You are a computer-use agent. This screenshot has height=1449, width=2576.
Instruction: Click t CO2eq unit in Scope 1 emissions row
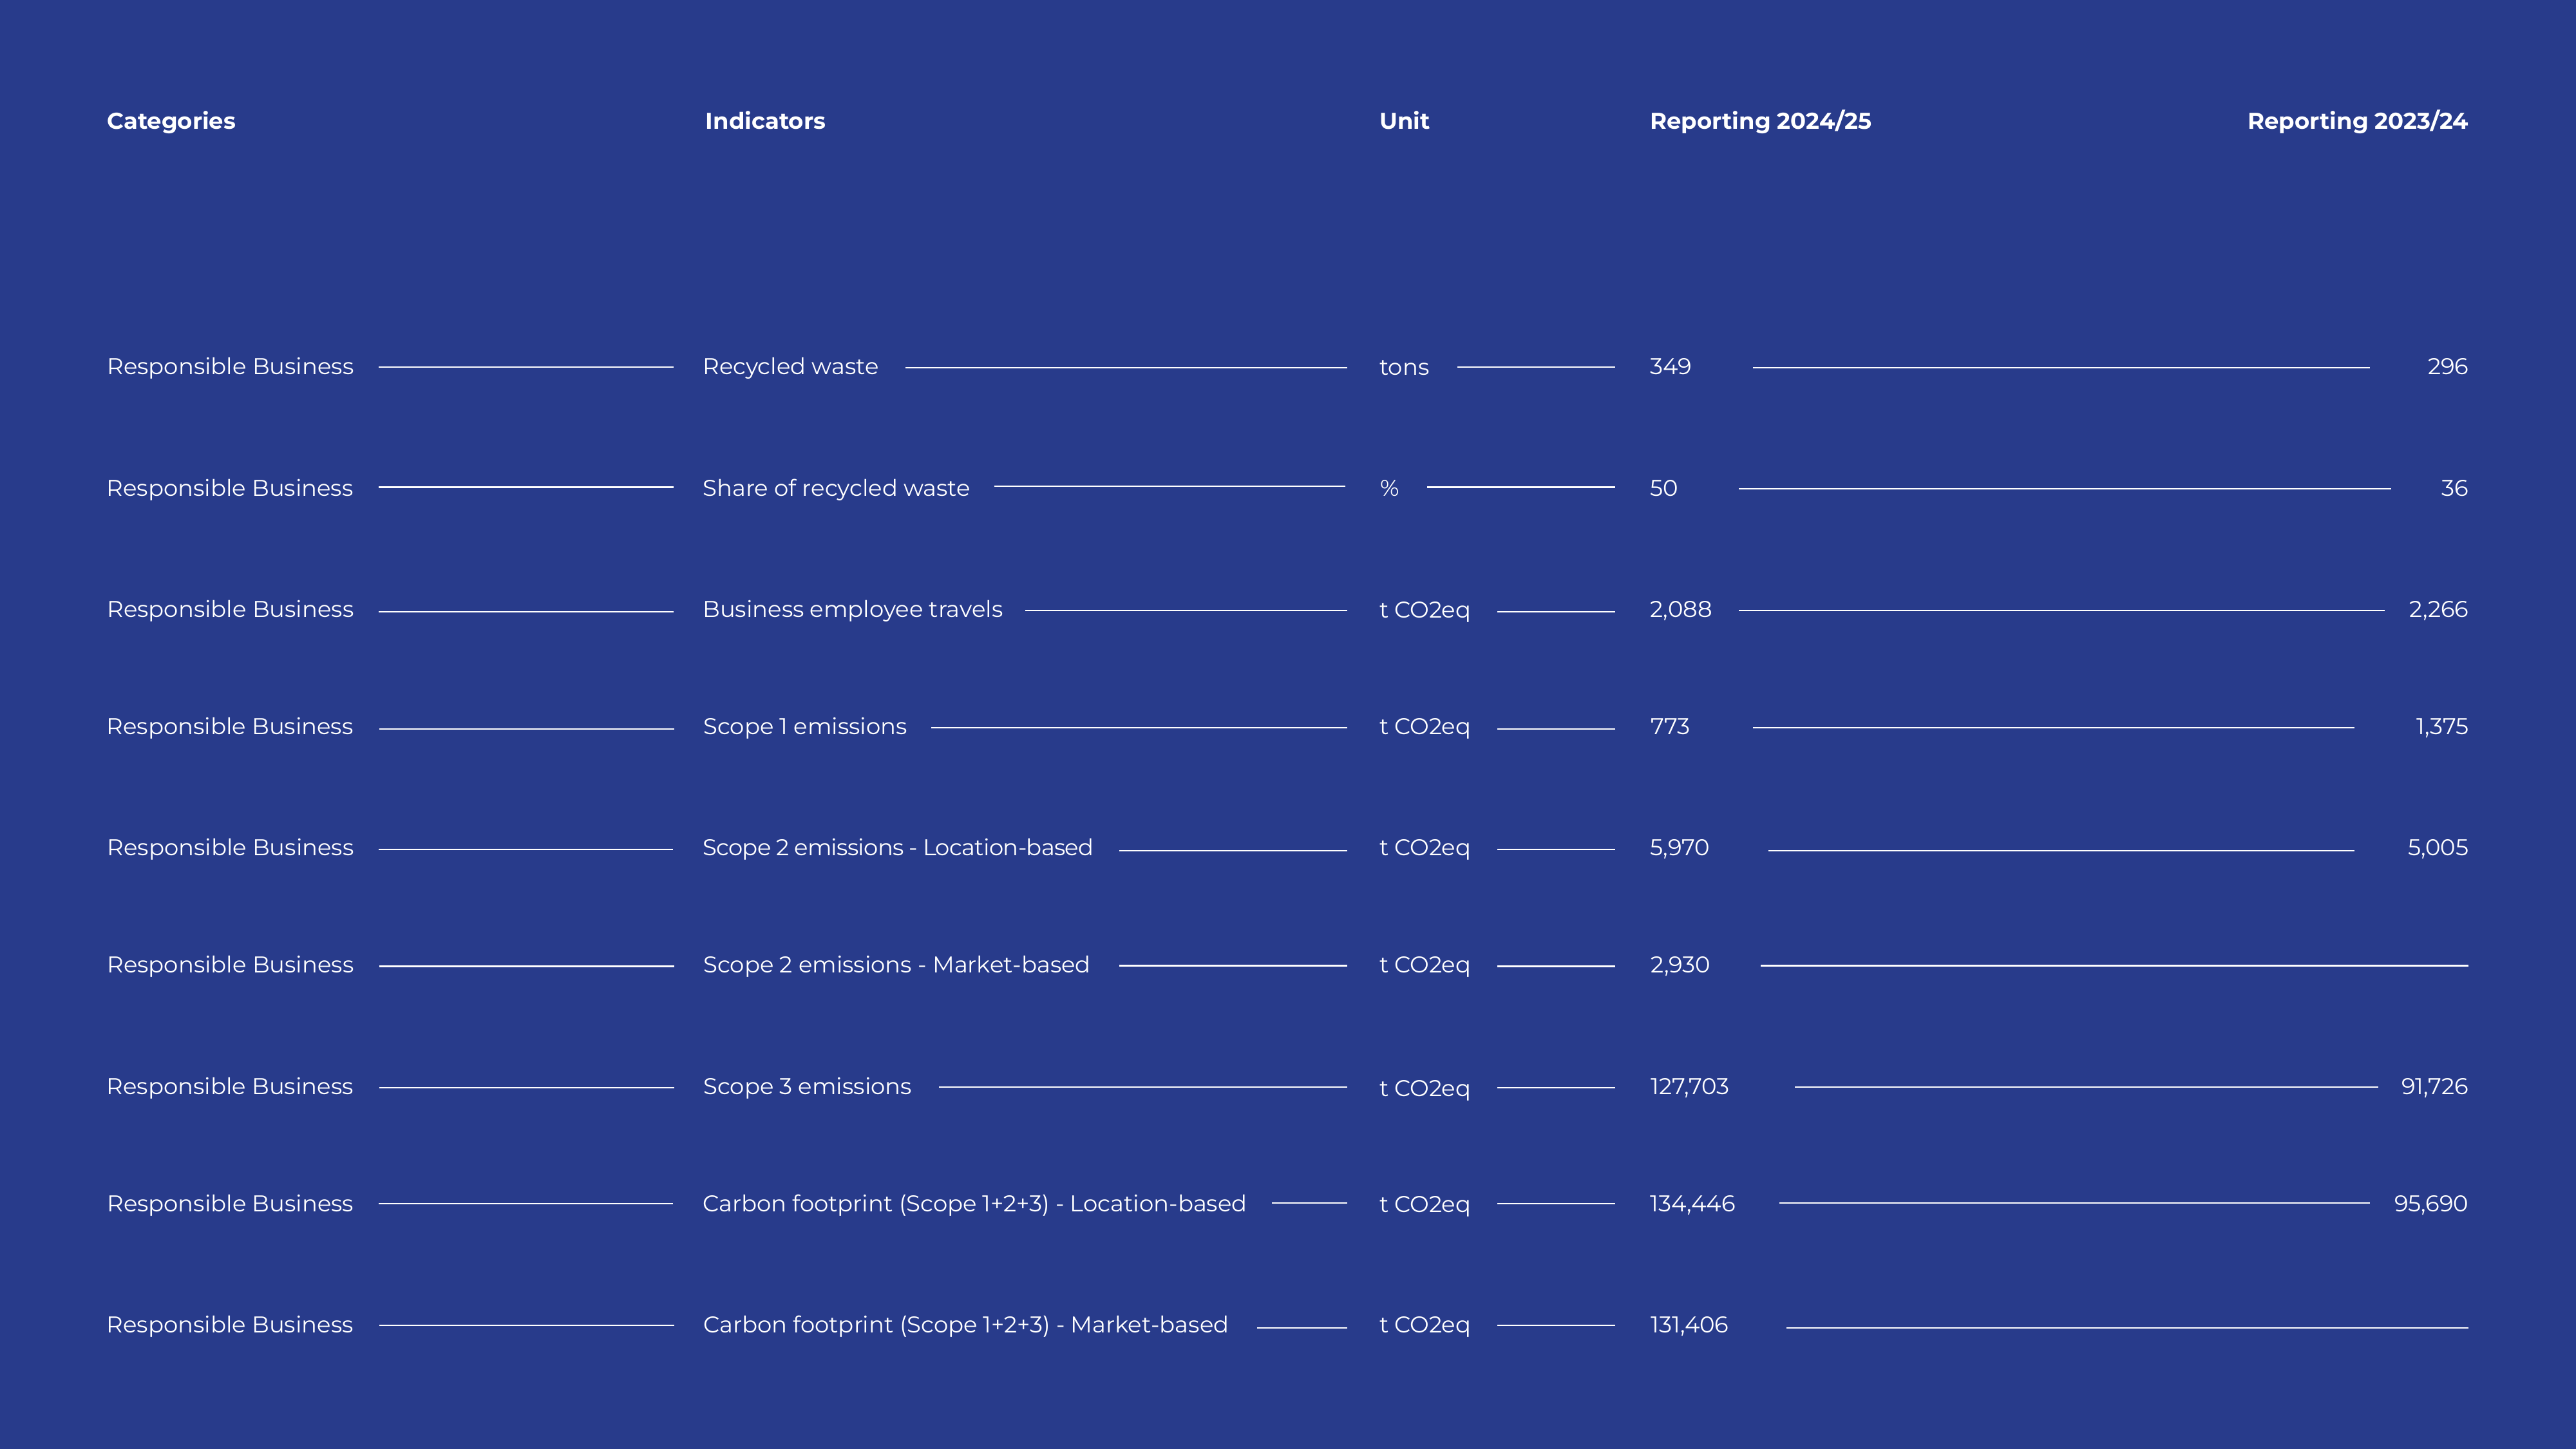coord(1424,727)
